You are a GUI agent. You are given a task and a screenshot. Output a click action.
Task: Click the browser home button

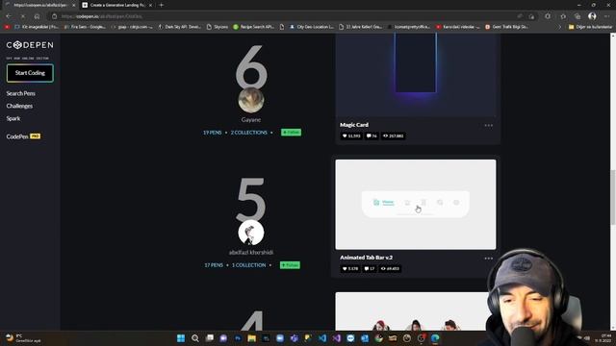tap(37, 16)
